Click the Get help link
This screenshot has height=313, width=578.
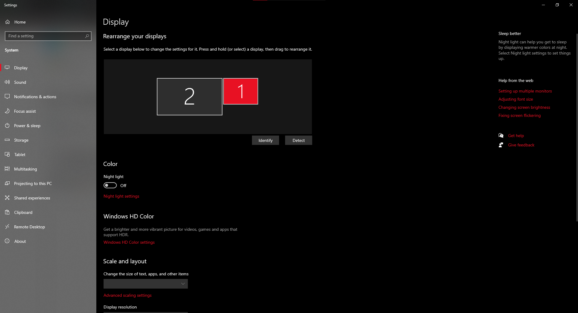coord(516,136)
